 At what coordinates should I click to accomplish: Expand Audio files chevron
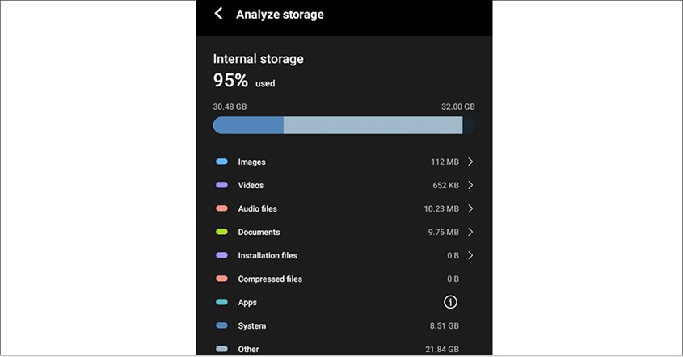pyautogui.click(x=470, y=208)
